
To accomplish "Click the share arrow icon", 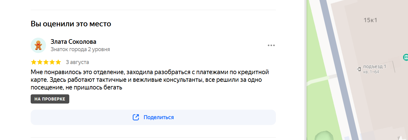I will click(136, 117).
